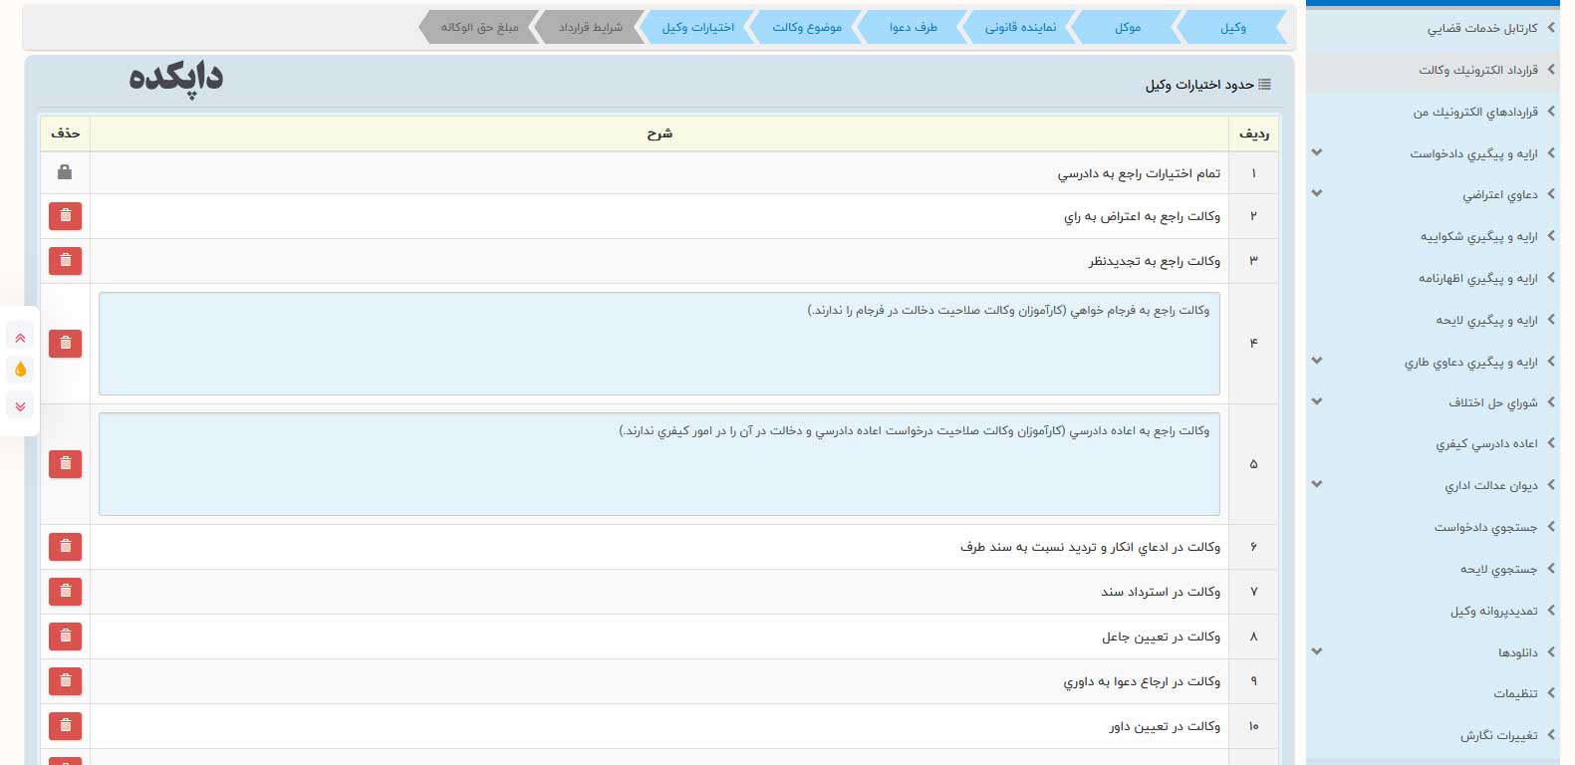Open 'کارتابل خدمات قضایی' in sidebar
Screen dimensions: 1575x765
tap(1434, 29)
